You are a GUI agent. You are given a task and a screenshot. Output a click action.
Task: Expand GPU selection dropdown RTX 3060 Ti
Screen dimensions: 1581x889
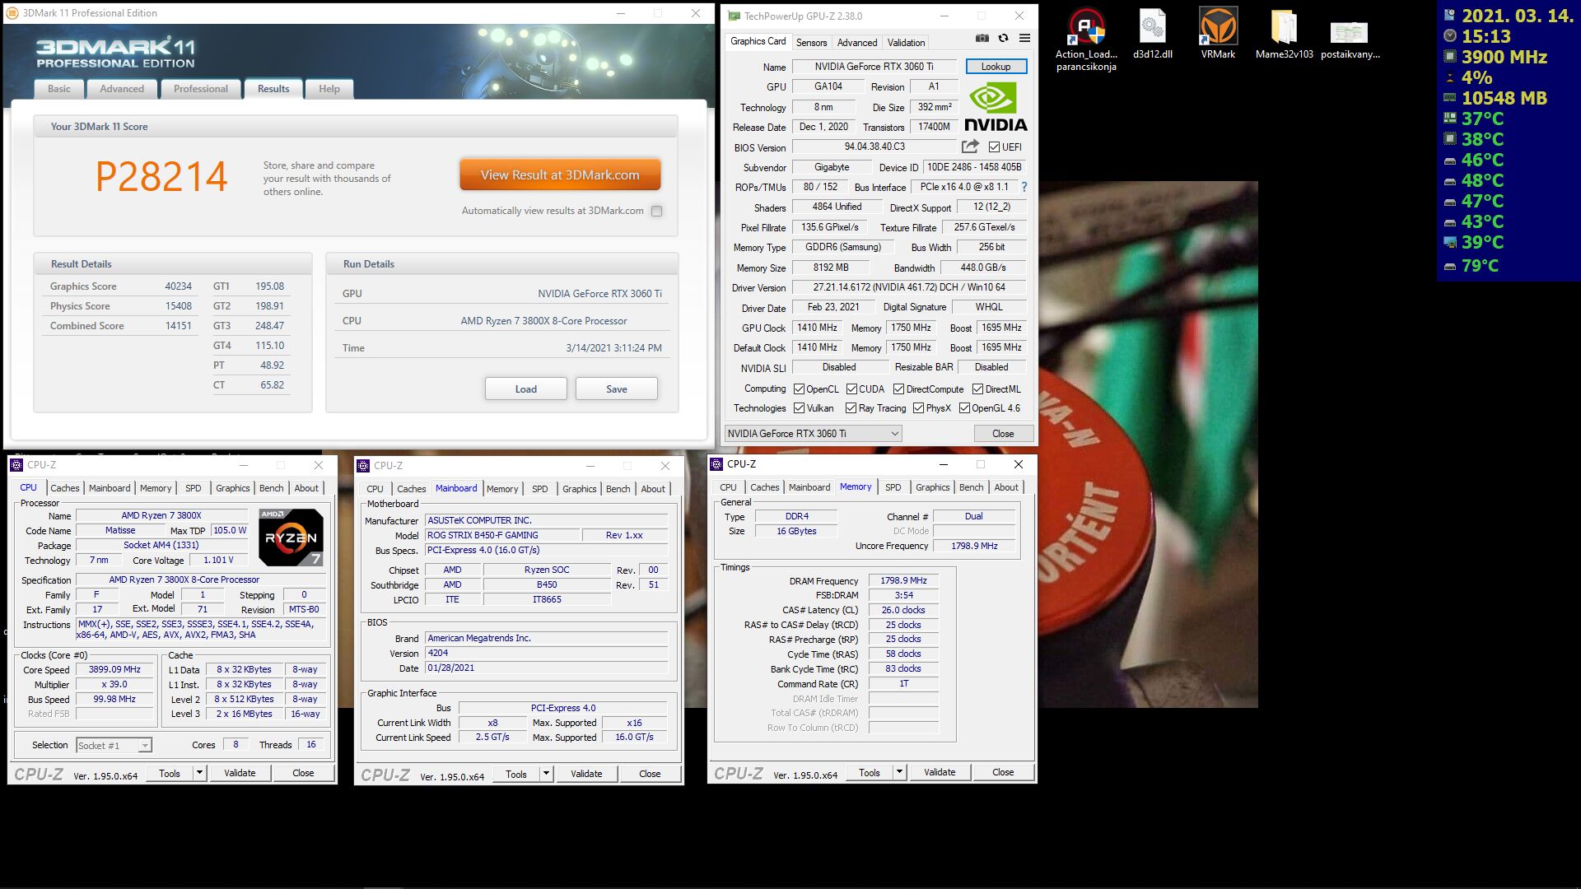[x=895, y=434]
